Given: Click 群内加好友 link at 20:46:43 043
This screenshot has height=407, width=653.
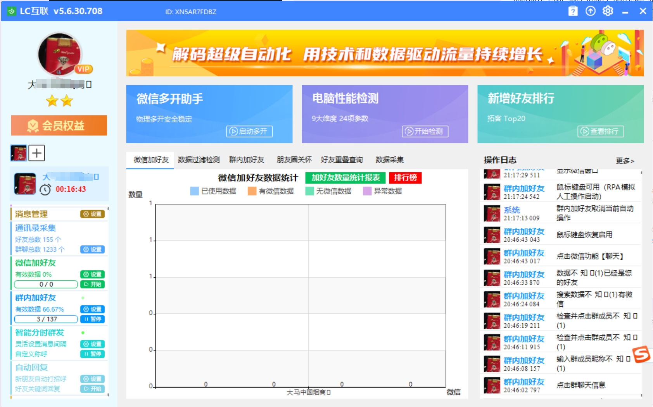Looking at the screenshot, I should (x=524, y=231).
